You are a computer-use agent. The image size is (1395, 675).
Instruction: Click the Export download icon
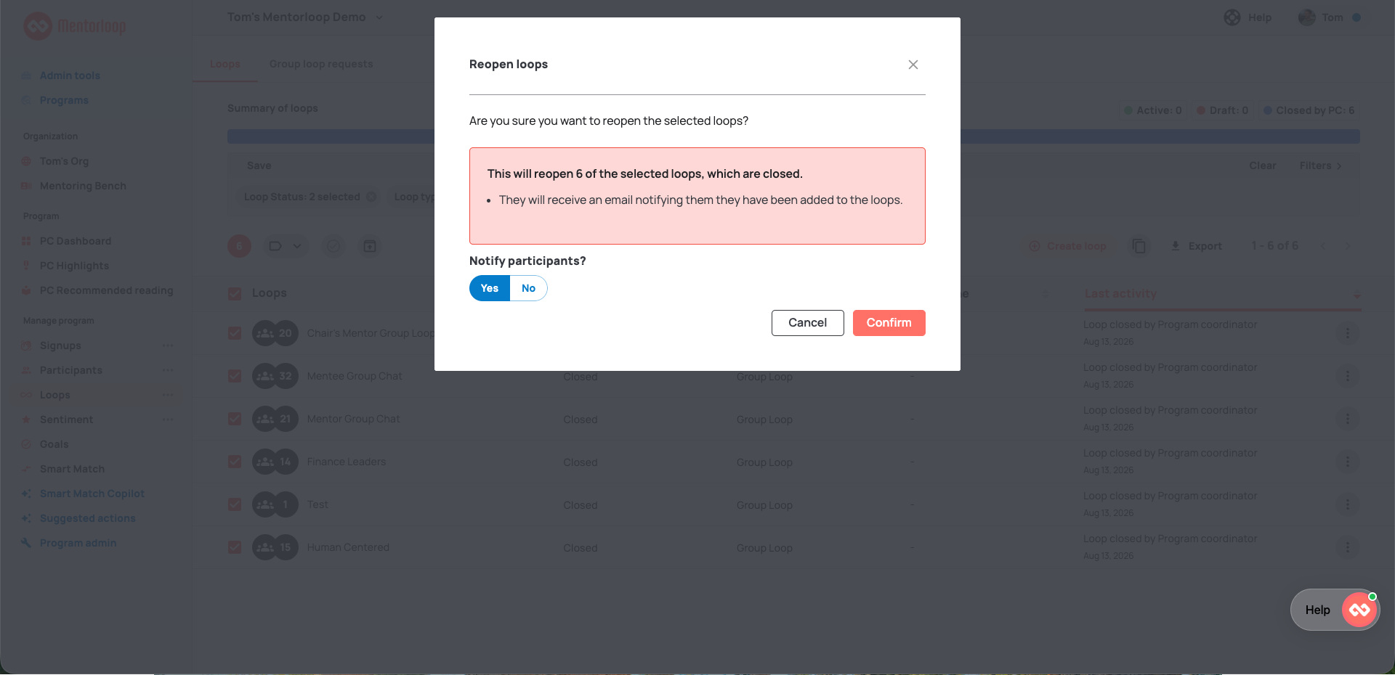click(x=1176, y=246)
